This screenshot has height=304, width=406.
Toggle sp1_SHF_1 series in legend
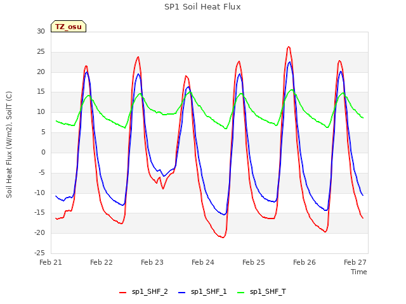202,291
